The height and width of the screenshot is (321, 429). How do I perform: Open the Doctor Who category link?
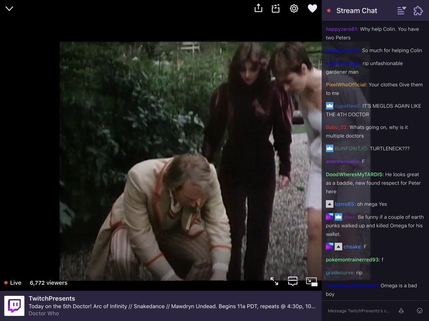point(44,313)
